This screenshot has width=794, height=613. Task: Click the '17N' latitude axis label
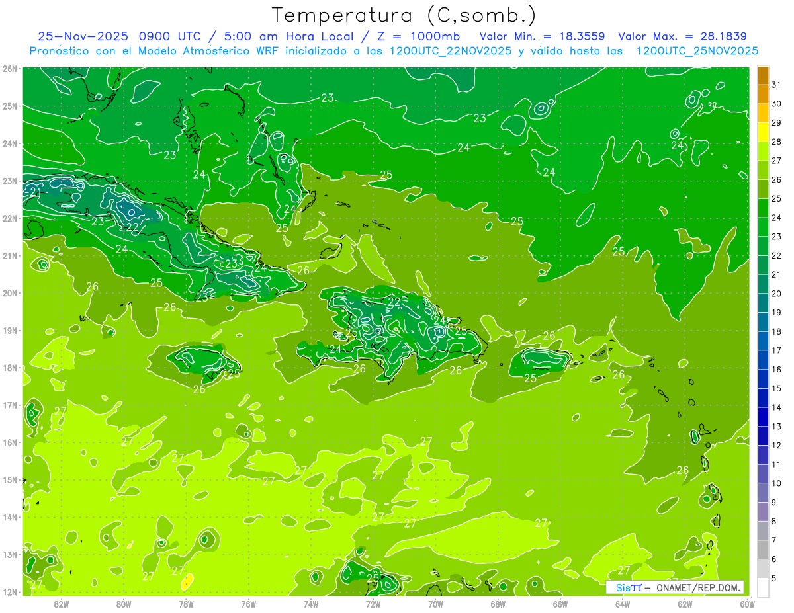click(x=11, y=405)
